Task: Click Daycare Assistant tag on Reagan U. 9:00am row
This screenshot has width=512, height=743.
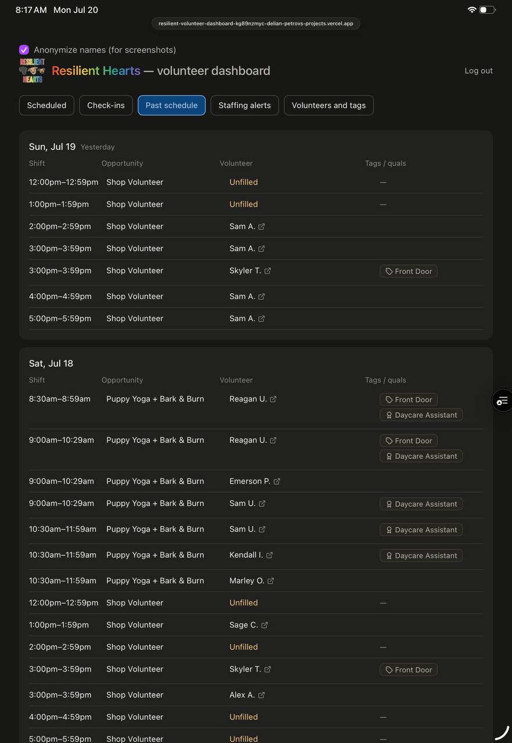Action: [421, 456]
